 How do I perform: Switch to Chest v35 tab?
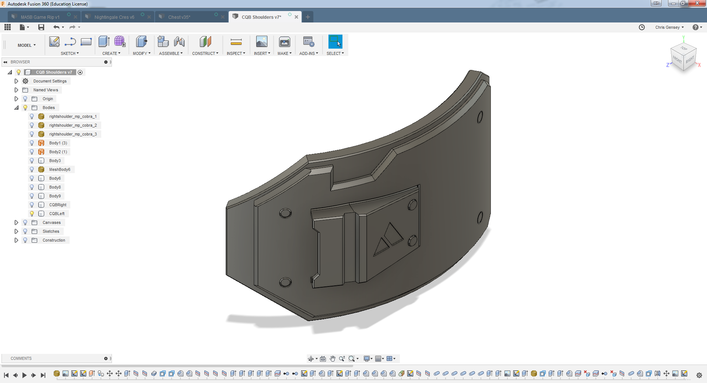click(179, 17)
